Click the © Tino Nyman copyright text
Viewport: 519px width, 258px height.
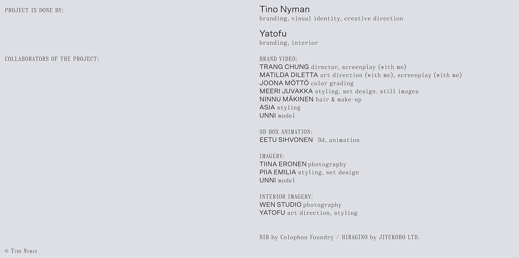21,251
